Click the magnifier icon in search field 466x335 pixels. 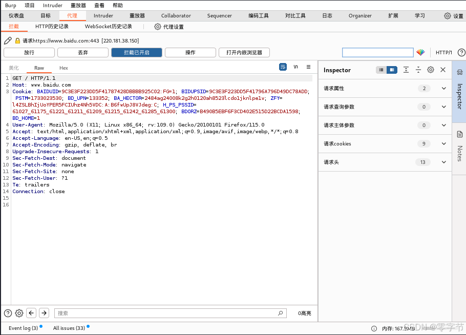tap(280, 313)
